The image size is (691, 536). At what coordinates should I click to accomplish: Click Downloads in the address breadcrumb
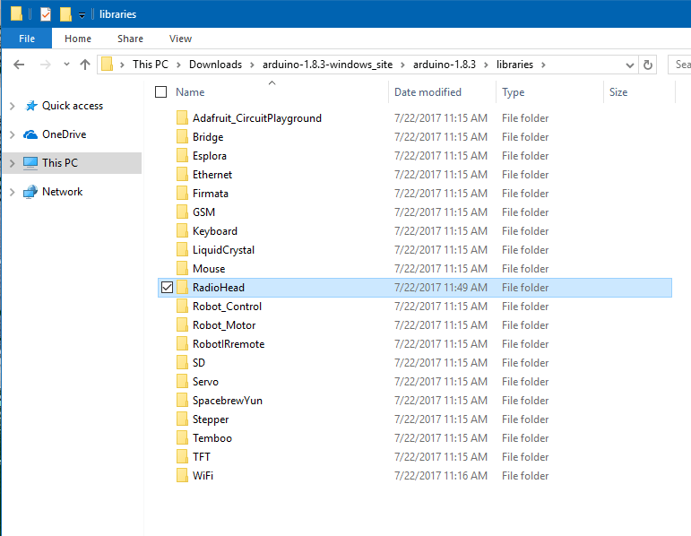tap(215, 65)
